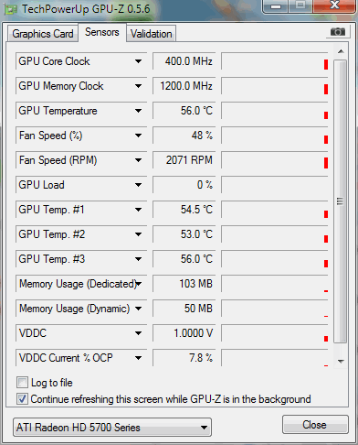Click the 54.5 °C temperature value
This screenshot has height=445, width=358.
tap(184, 210)
